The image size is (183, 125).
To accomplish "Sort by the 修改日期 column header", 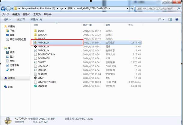I will click(x=87, y=25).
